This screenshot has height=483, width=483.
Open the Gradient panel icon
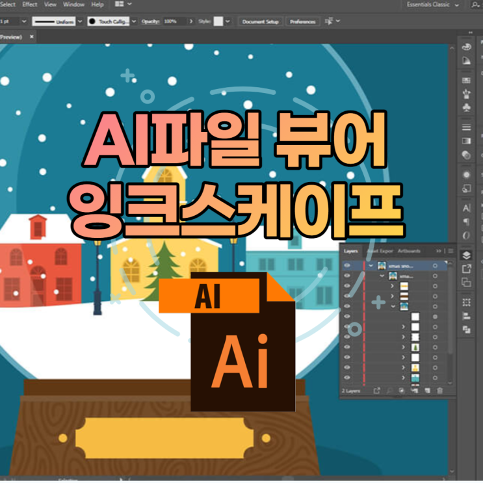[x=466, y=141]
